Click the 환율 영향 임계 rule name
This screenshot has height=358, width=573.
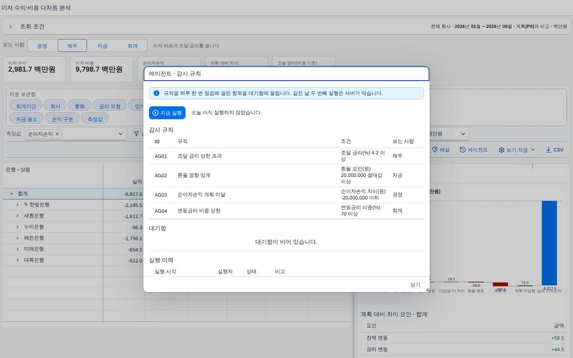pos(194,176)
